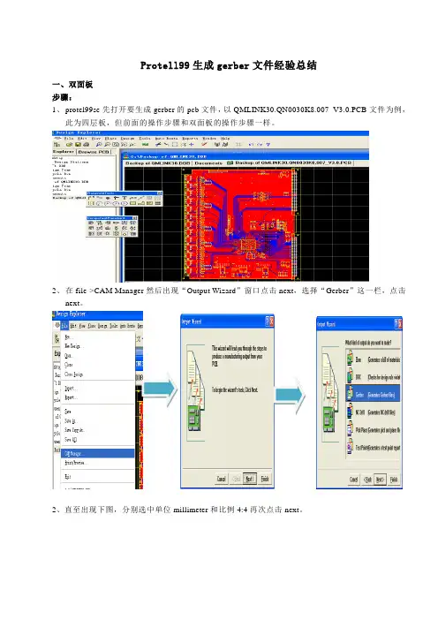Choose Save All in the File menu
438x620 pixels.
click(x=71, y=440)
